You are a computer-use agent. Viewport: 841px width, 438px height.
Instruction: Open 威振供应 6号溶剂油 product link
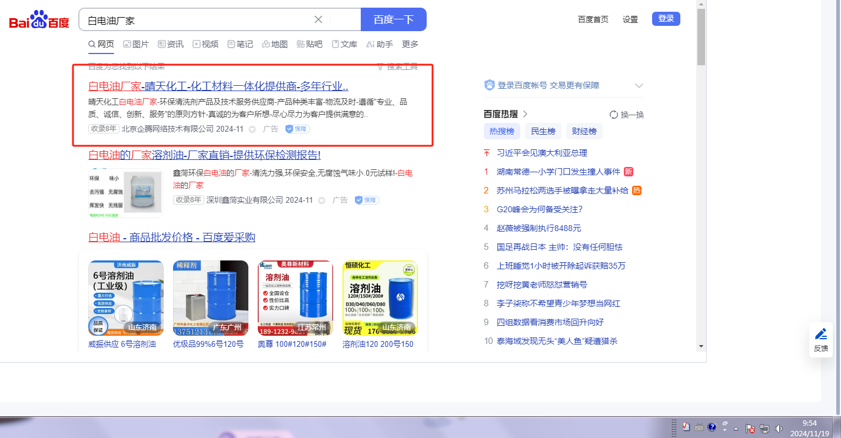[122, 344]
